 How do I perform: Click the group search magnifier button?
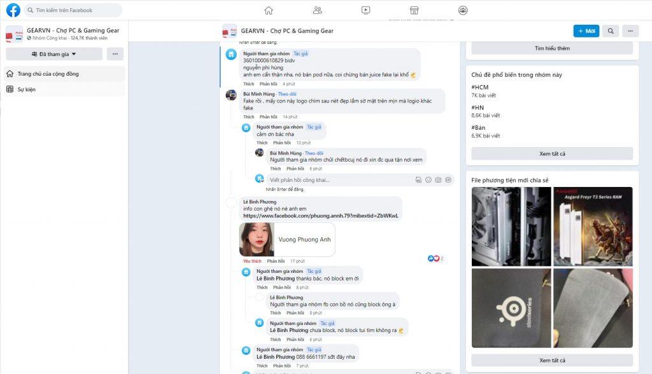pos(611,31)
